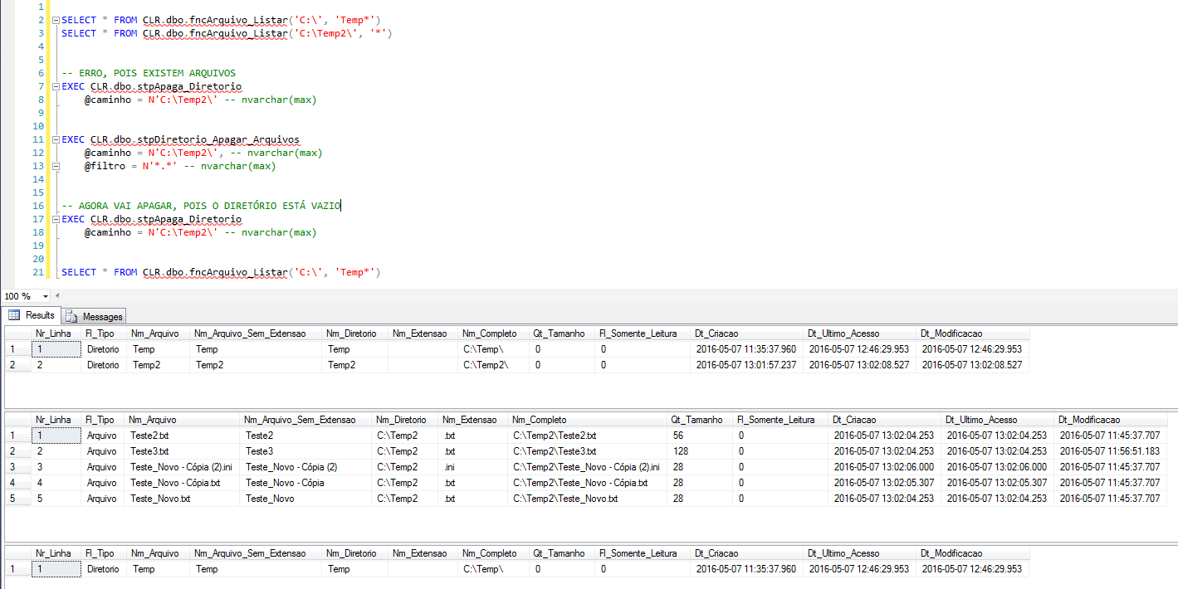Screen dimensions: 1178x589
Task: Collapse the code block at line 2
Action: pyautogui.click(x=55, y=20)
